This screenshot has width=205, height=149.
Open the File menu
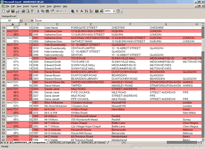[7, 6]
